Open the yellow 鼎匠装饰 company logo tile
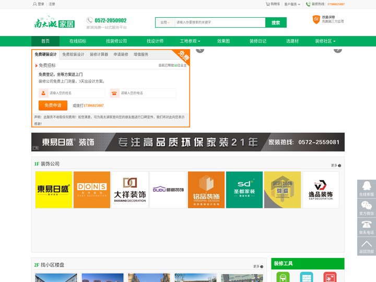Screen dimensions: 376x282 click(283, 190)
